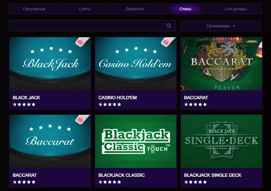Screen dimensions: 271x191
Task: Open the BlackJack game thumbnail
Action: click(50, 64)
